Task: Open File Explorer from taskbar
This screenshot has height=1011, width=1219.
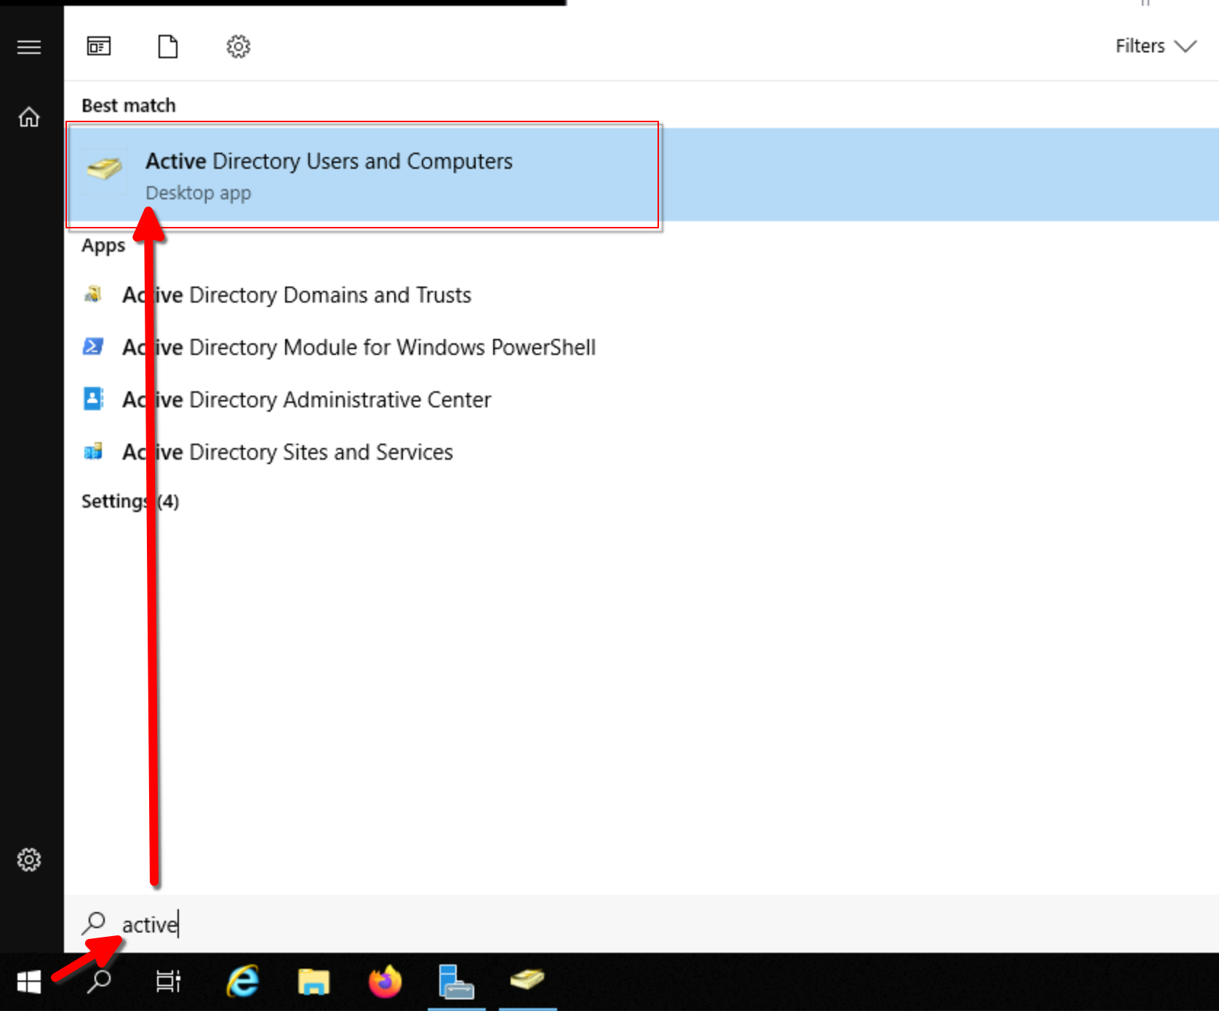Action: point(313,982)
